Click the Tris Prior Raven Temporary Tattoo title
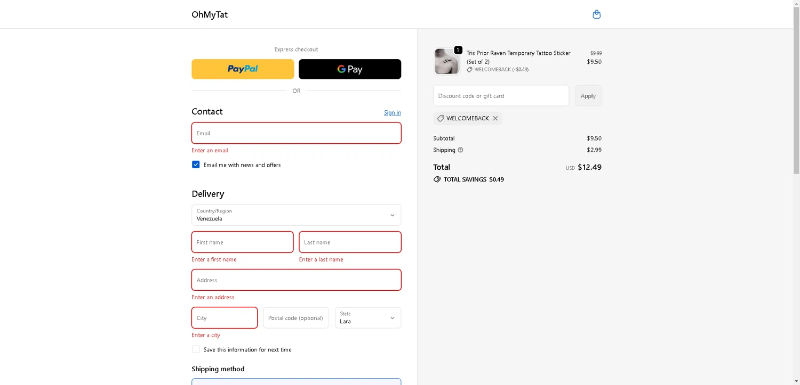 (518, 57)
